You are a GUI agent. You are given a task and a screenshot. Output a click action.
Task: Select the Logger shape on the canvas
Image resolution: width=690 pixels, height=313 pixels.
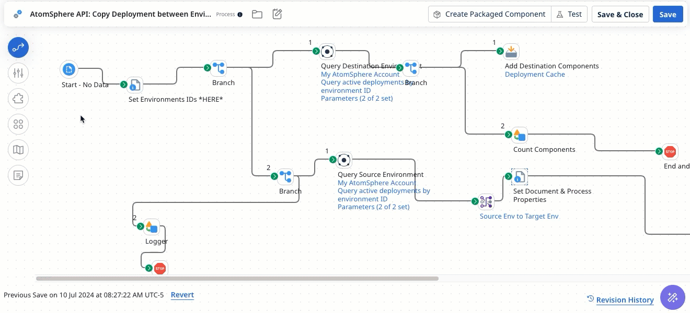tap(152, 227)
